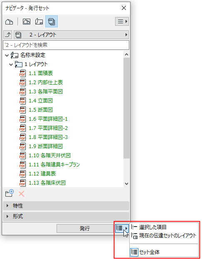Screen dimensions: 202x261
Task: Select the item 1.2 内部仕上表
Action: point(46,83)
